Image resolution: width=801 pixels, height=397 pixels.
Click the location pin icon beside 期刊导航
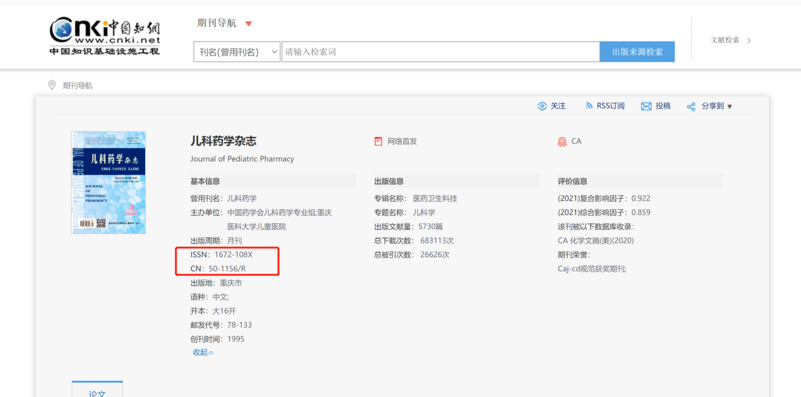52,84
